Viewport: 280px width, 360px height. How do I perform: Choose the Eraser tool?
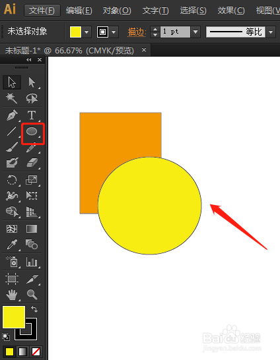click(32, 163)
